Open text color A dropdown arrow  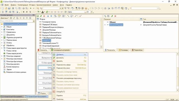click(x=44, y=12)
